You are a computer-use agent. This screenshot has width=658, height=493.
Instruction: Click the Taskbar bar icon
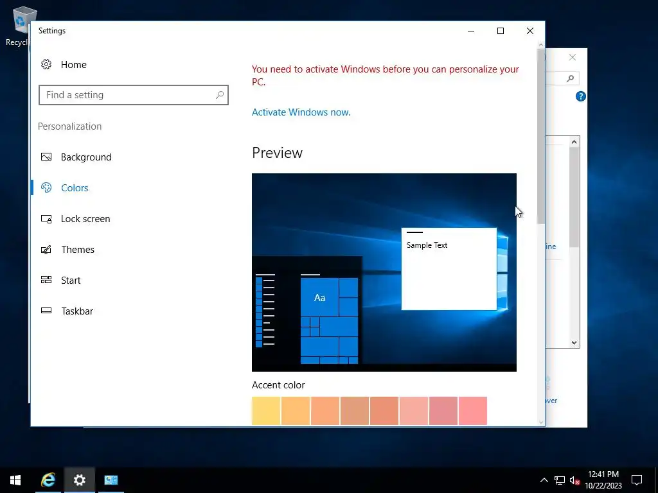(x=46, y=311)
